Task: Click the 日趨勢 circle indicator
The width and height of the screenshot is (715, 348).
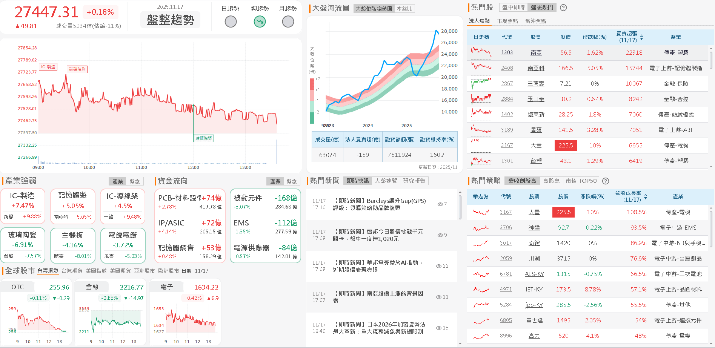Action: tap(231, 21)
